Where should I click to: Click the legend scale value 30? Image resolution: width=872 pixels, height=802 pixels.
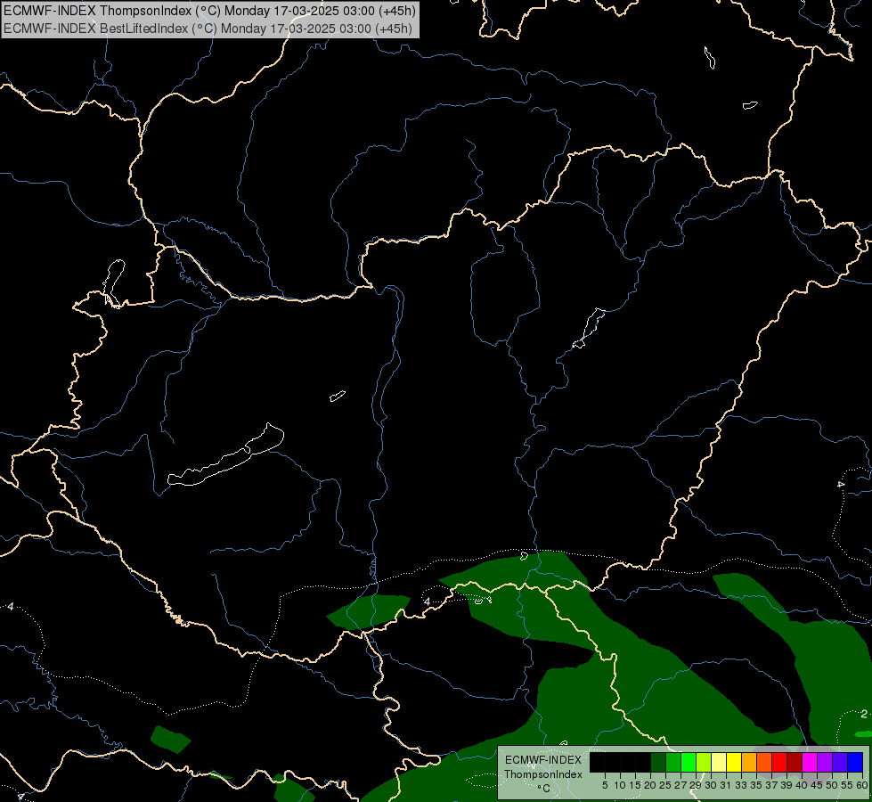click(x=711, y=785)
